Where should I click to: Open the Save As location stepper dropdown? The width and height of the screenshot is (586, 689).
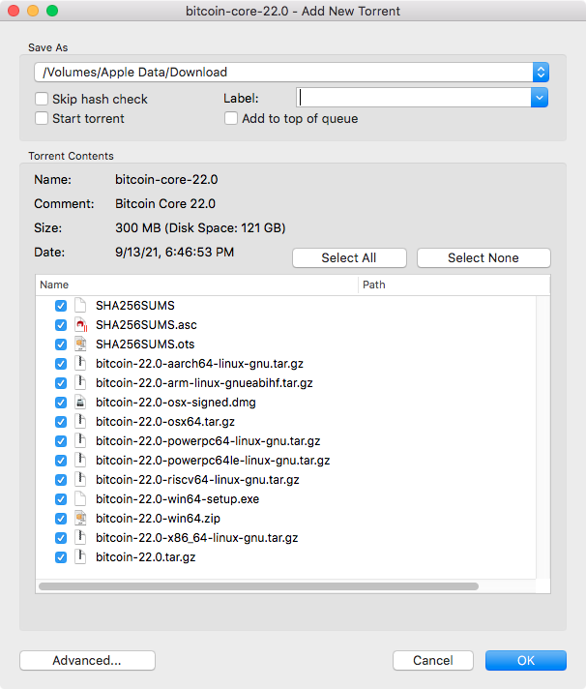tap(541, 72)
